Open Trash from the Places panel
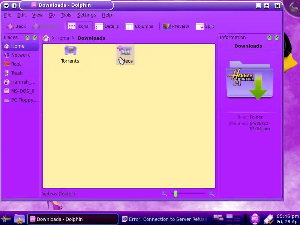 [21, 73]
